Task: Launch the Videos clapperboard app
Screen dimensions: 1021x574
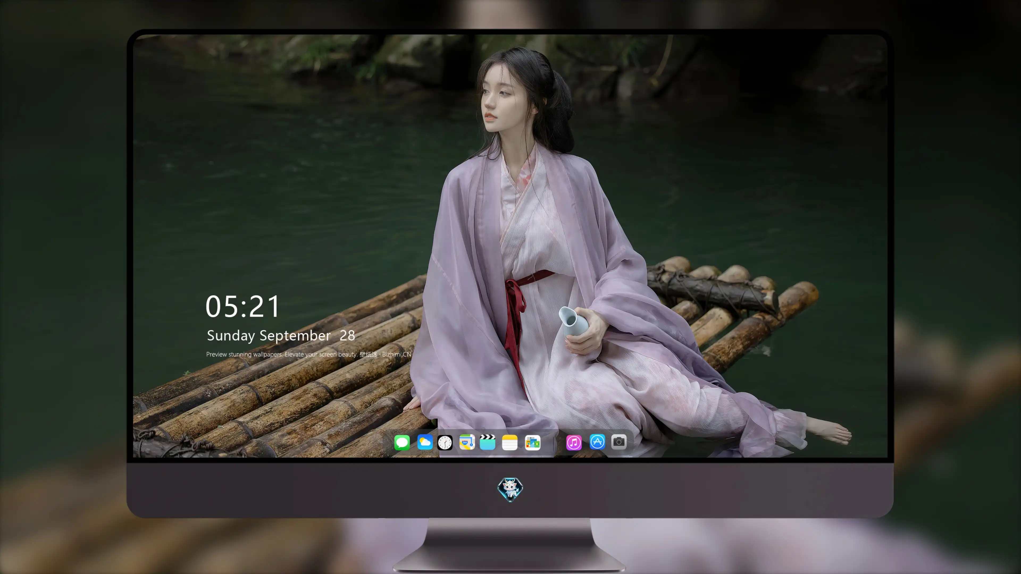Action: click(488, 442)
